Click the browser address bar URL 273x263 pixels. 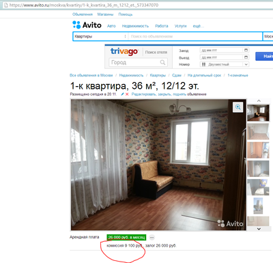point(84,5)
